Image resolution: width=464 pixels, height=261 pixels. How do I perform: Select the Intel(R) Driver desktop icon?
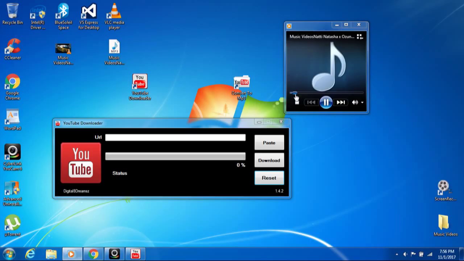pos(38,17)
